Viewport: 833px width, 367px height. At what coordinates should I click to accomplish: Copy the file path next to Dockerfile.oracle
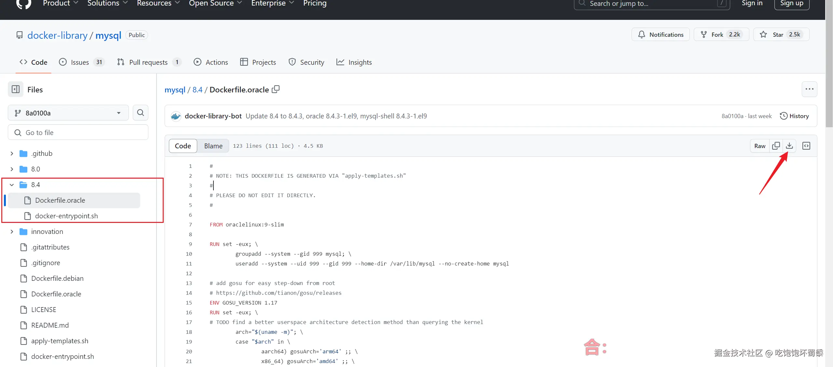coord(276,89)
